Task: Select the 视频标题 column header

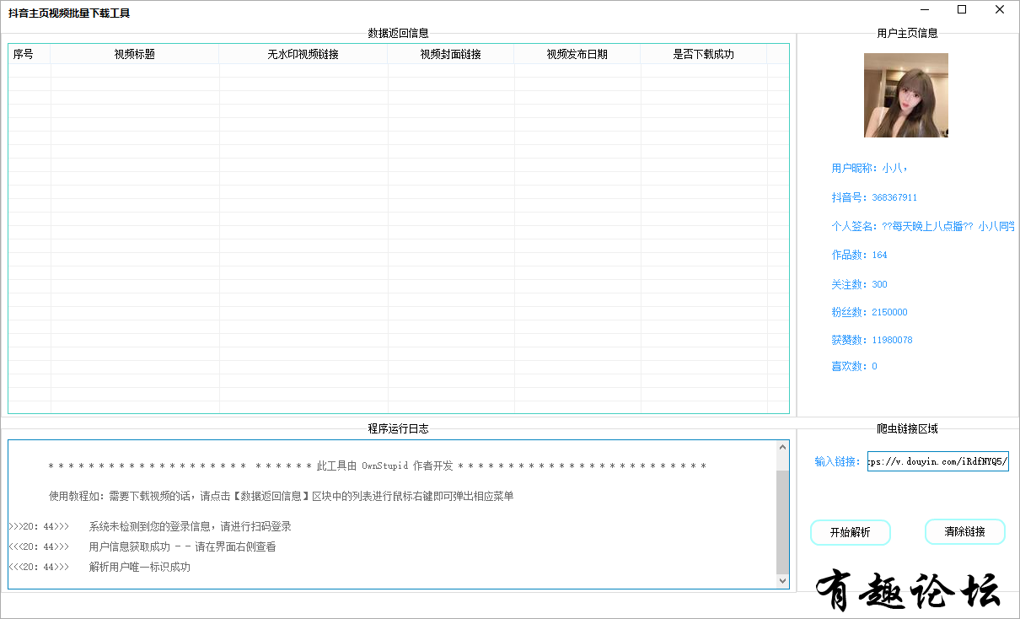Action: coord(135,54)
